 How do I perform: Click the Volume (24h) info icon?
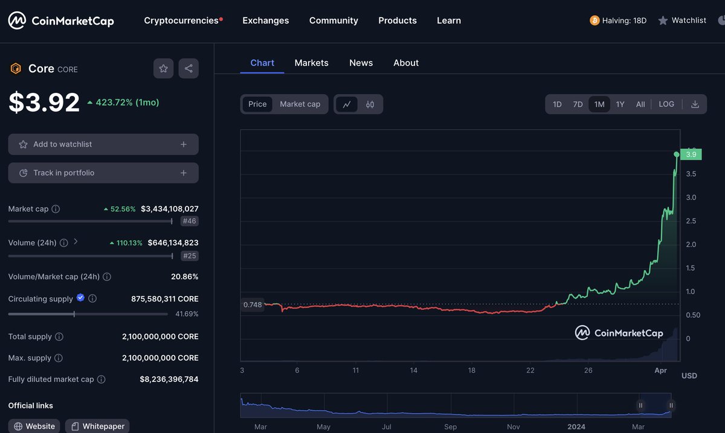coord(64,242)
